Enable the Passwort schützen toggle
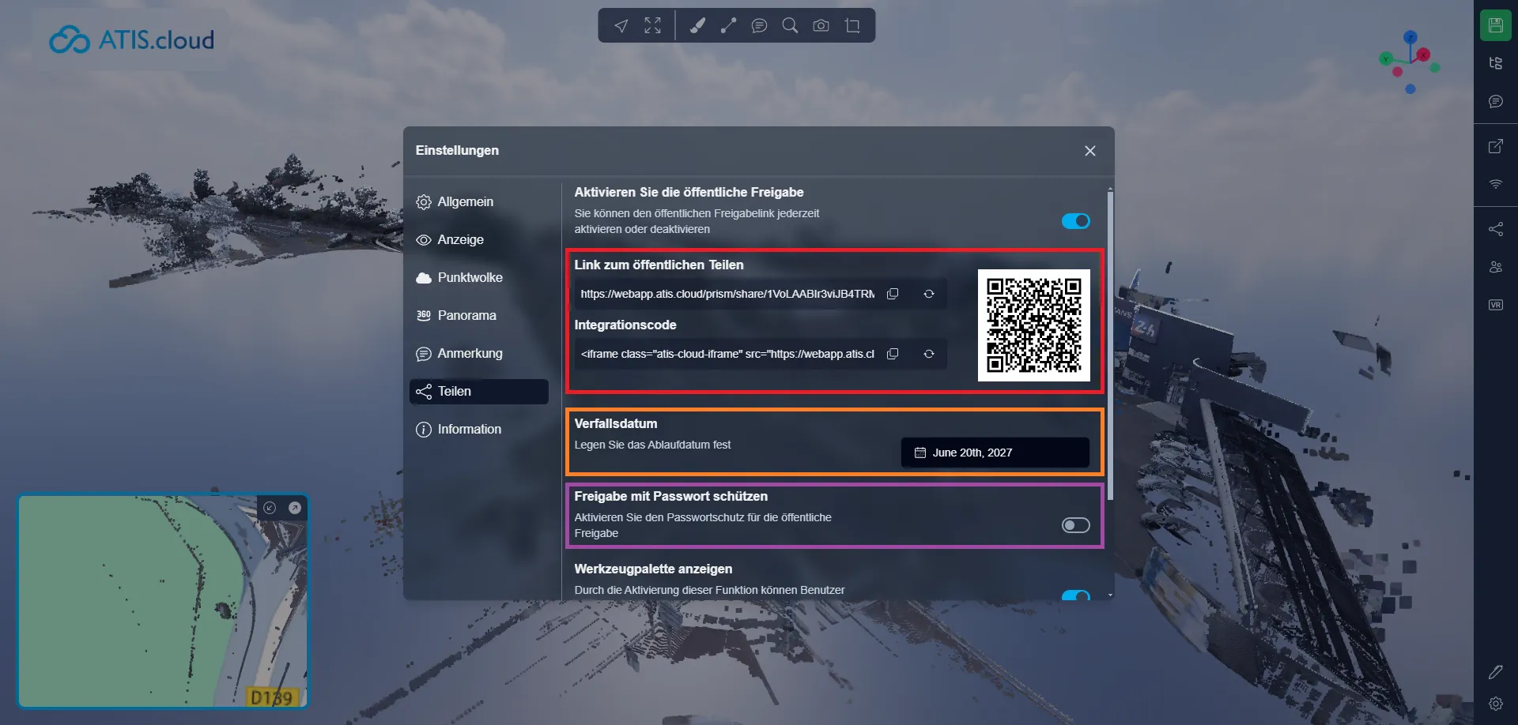1518x725 pixels. click(1075, 525)
